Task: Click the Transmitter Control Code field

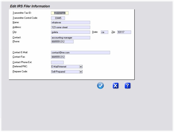Action: [58, 18]
